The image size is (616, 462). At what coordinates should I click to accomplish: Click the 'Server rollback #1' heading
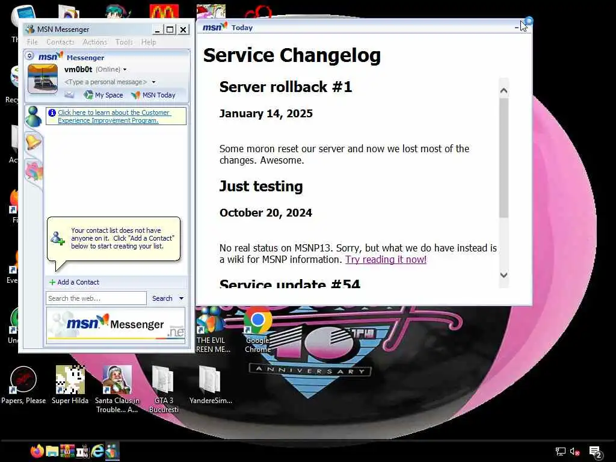286,87
